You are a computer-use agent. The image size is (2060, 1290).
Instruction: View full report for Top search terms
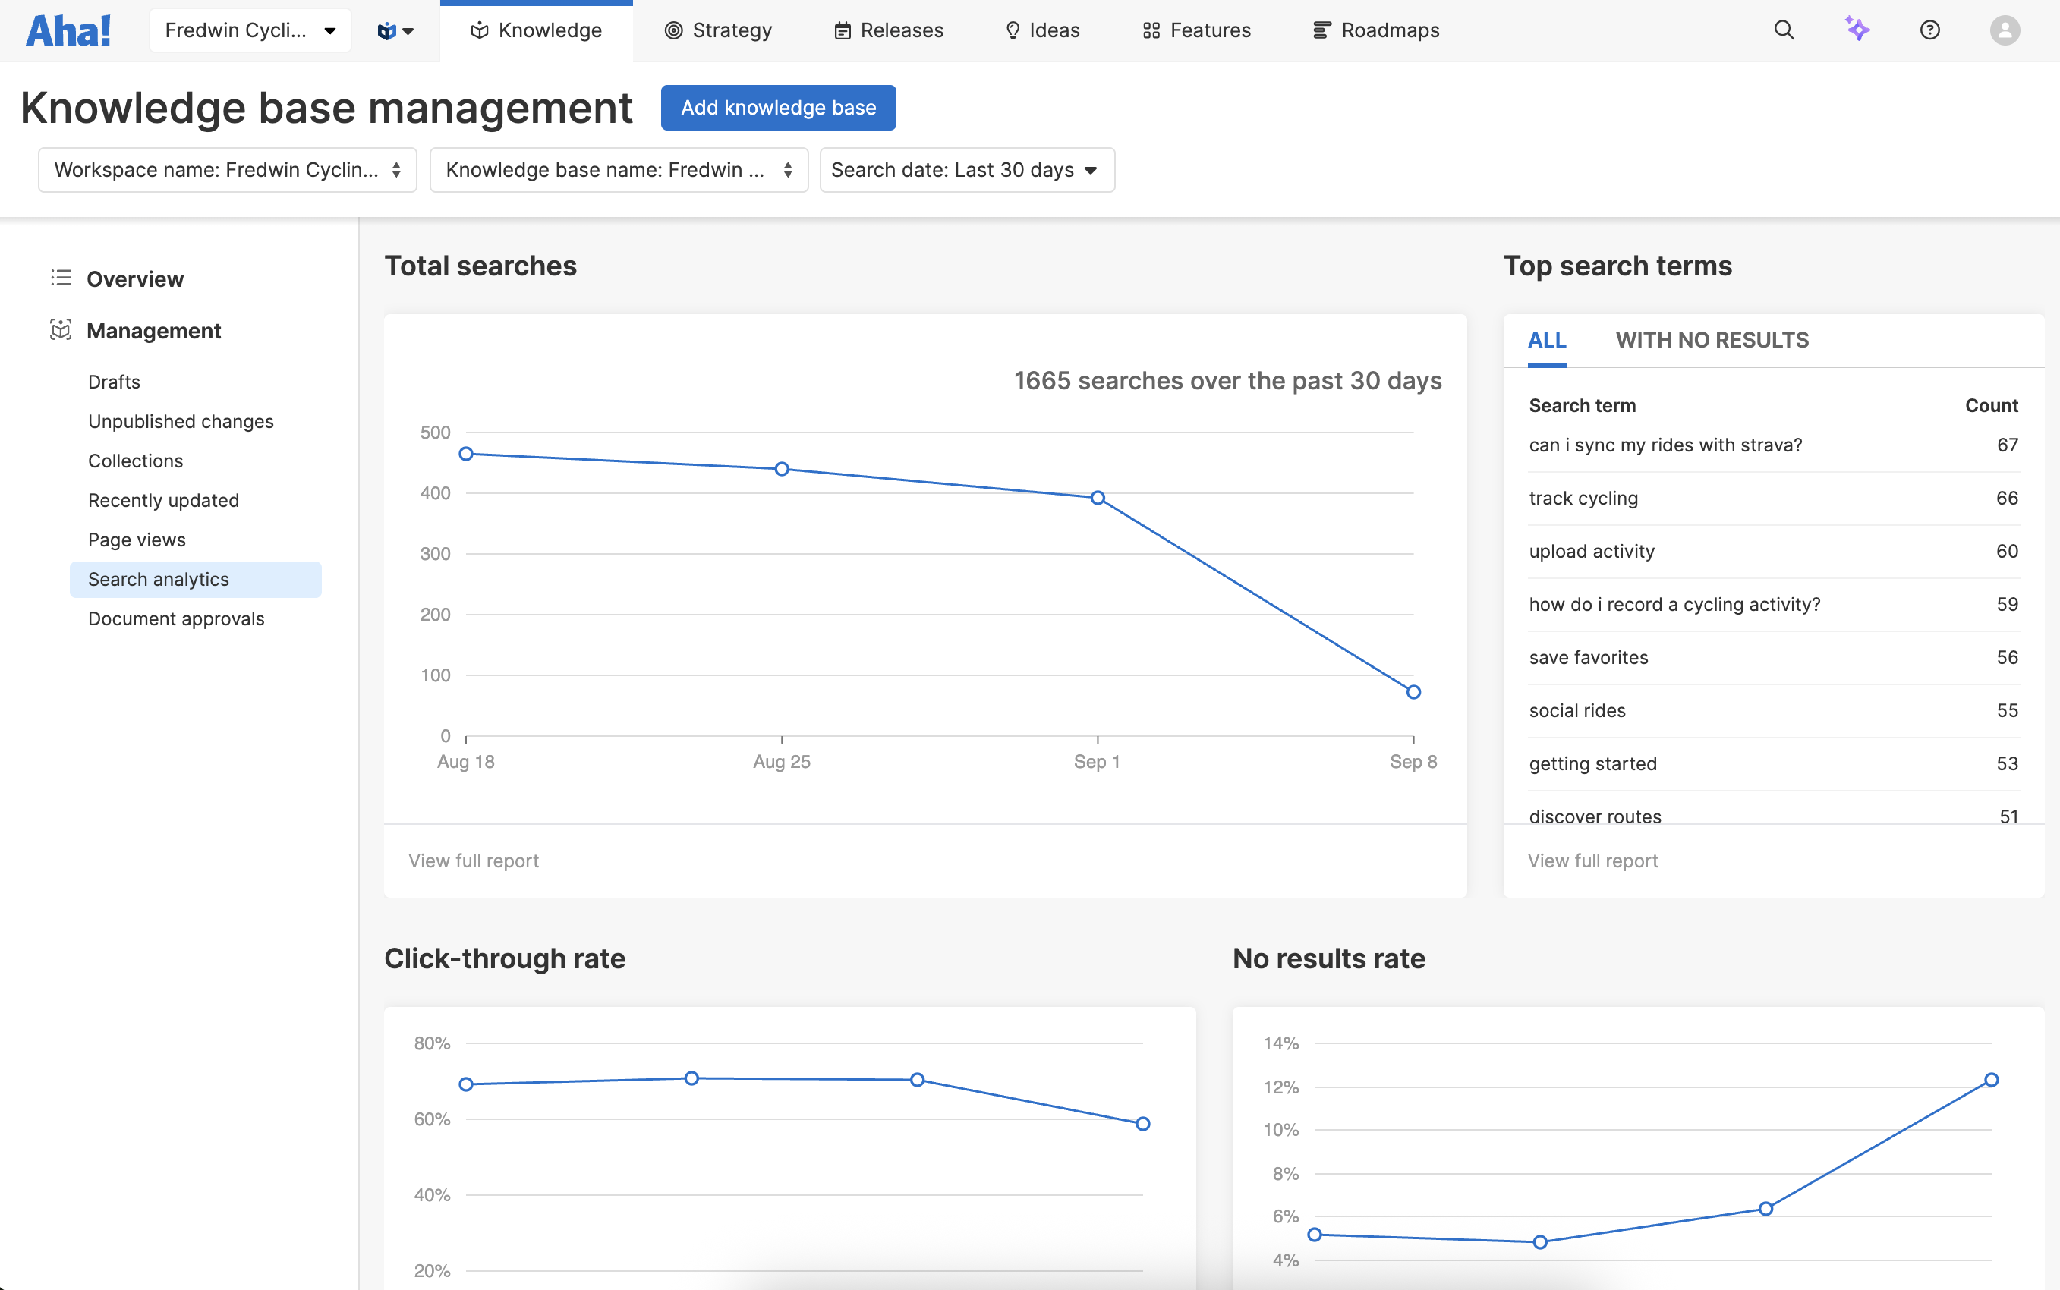(1592, 861)
